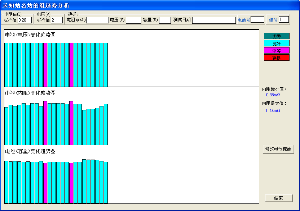Click the first cyan bar in voltage chart
The image size is (300, 211).
[x=6, y=65]
